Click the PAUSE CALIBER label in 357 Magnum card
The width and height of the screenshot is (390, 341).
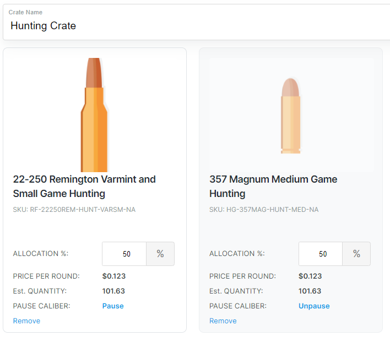point(237,306)
